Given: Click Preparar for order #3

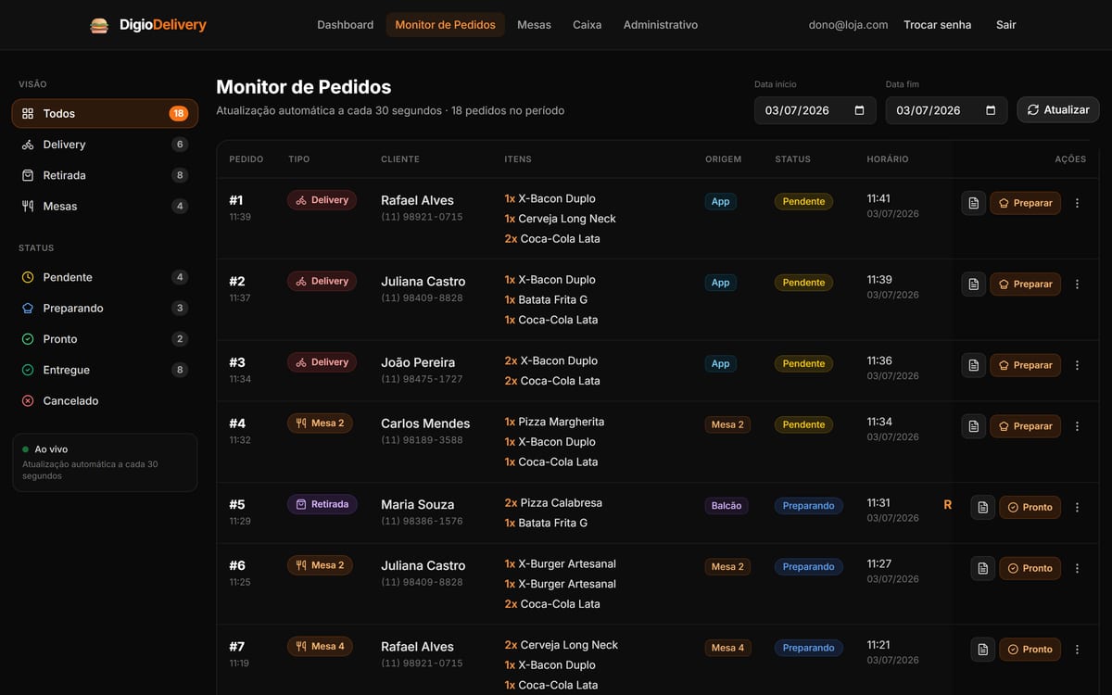Looking at the screenshot, I should point(1025,365).
